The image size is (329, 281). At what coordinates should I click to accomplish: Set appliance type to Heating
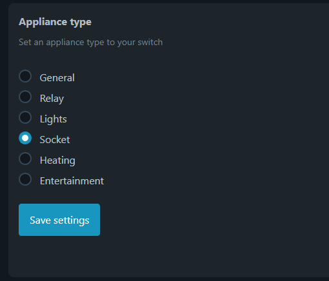25,159
